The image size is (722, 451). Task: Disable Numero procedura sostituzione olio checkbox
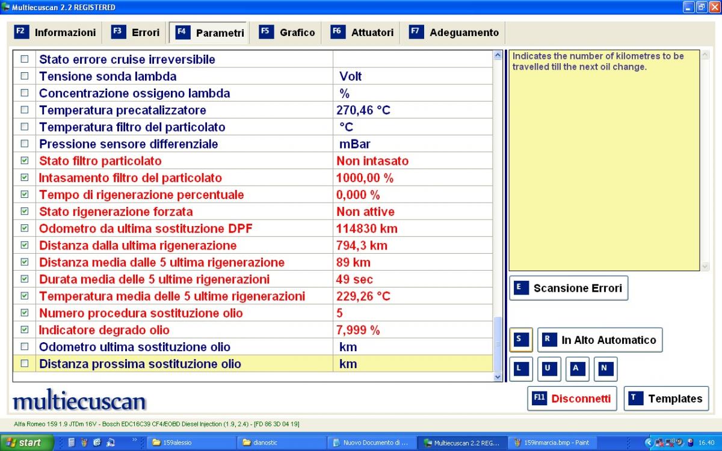(x=25, y=313)
